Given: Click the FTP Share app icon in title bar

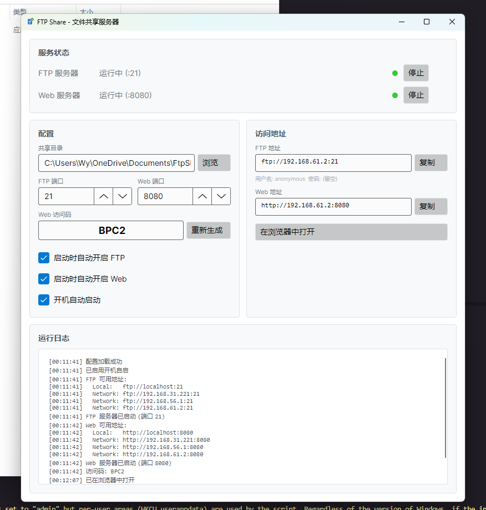Looking at the screenshot, I should tap(31, 22).
